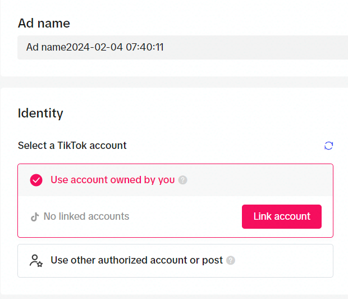Viewport: 348px width, 299px height.
Task: Click the Identity section heading
Action: coord(40,113)
